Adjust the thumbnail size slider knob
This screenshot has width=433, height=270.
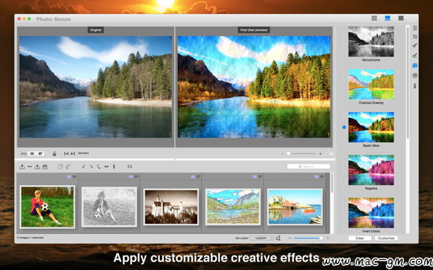tap(321, 238)
